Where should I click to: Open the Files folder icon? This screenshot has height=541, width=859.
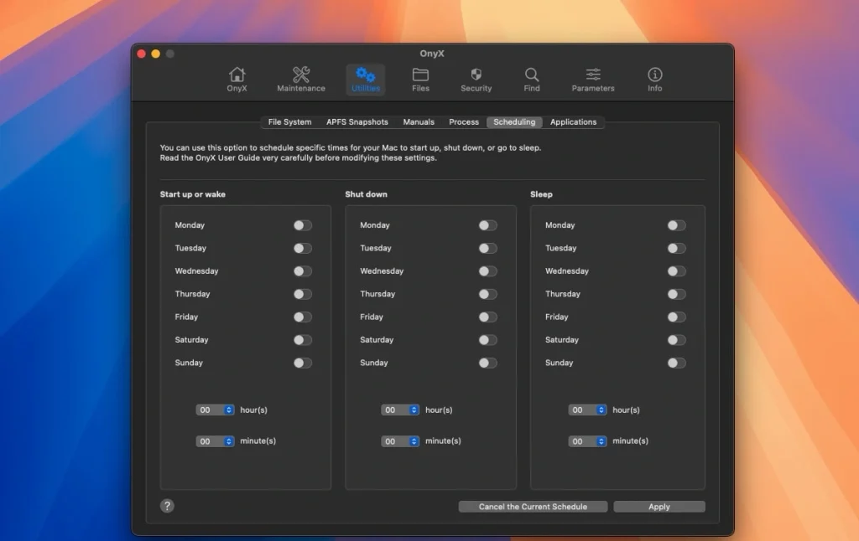[x=420, y=80]
